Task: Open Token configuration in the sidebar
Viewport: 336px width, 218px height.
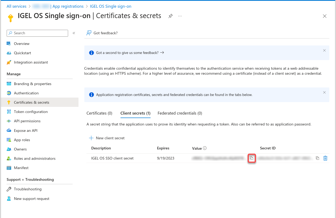Action: (31, 112)
